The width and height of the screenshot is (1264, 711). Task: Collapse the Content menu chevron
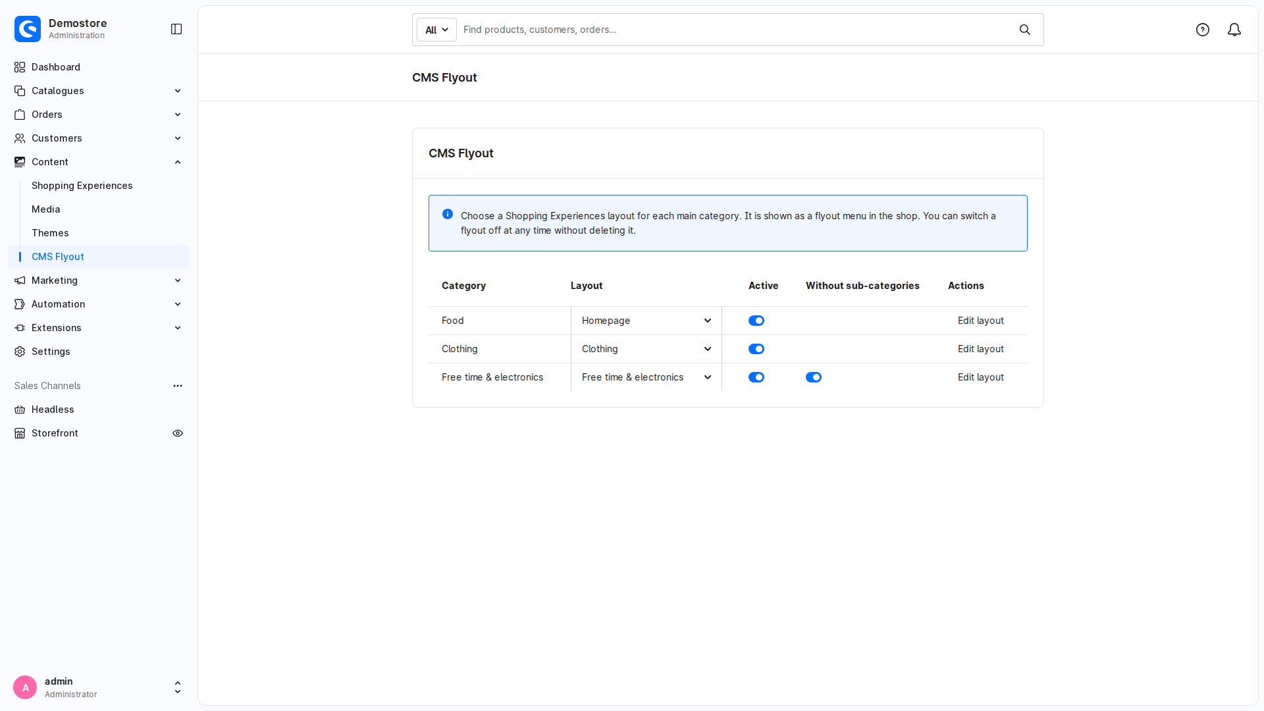(178, 162)
